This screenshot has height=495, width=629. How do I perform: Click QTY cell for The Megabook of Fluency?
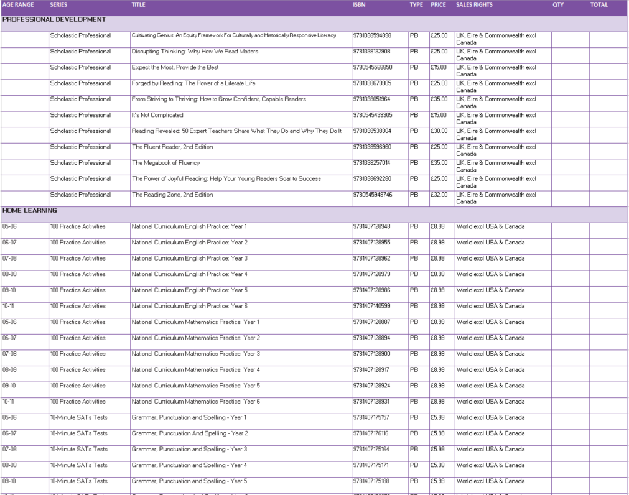570,167
